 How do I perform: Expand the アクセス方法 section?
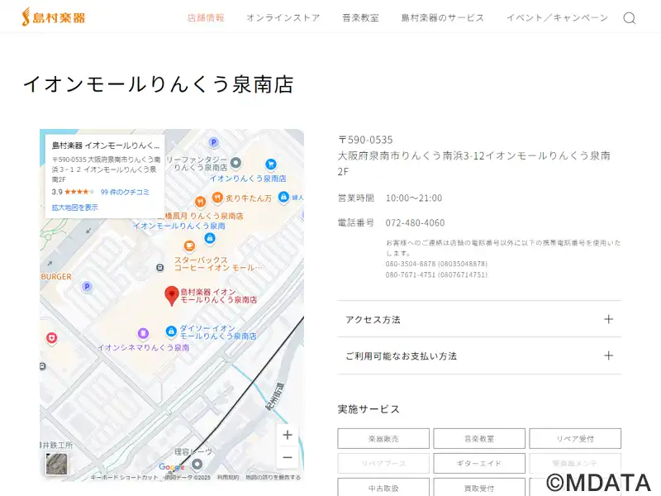[x=479, y=319]
